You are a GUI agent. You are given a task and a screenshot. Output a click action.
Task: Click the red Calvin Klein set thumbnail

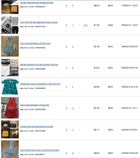(10, 108)
